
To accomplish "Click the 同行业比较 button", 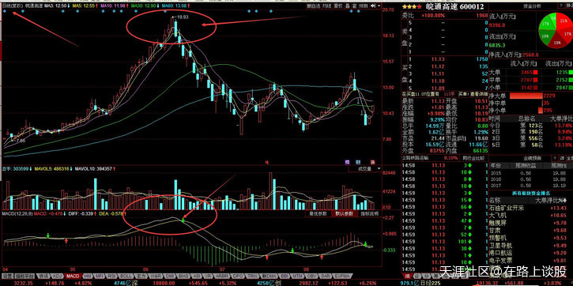I will tap(473, 159).
